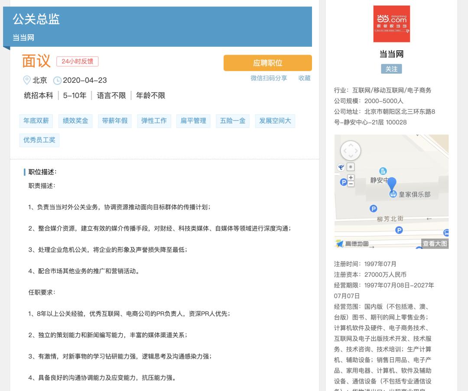Click the 当当网 company name in blue header
The image size is (468, 391).
tap(23, 38)
